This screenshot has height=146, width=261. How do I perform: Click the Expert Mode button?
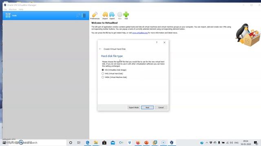(x=134, y=107)
